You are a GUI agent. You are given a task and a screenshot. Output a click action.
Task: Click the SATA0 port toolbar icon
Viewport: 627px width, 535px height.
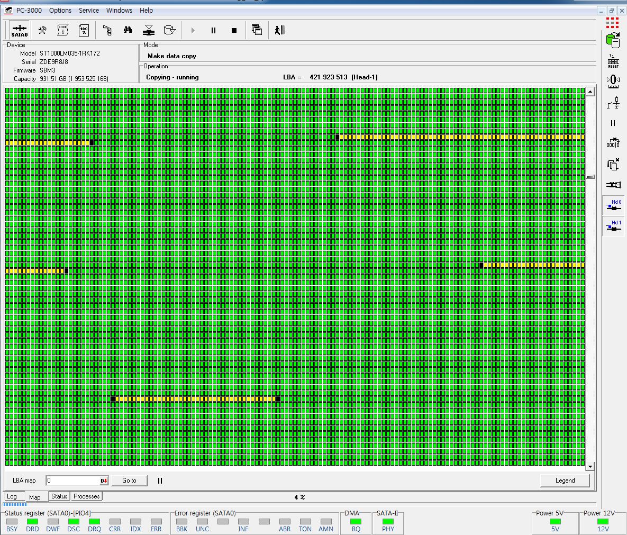pyautogui.click(x=20, y=30)
